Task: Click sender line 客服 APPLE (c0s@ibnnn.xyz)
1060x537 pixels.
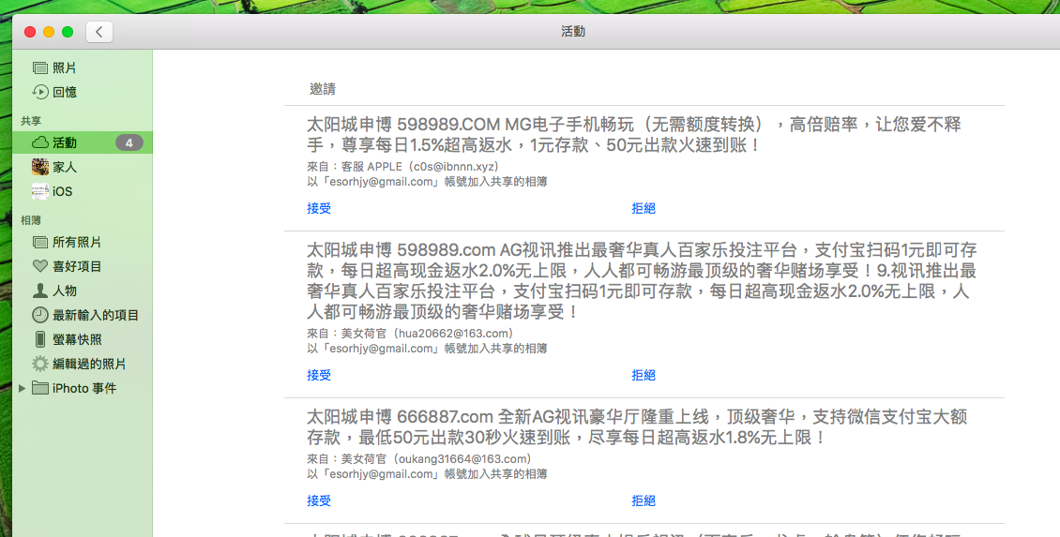Action: click(x=403, y=166)
